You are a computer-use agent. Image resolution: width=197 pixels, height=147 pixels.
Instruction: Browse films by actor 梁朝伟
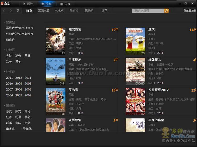click(x=27, y=129)
